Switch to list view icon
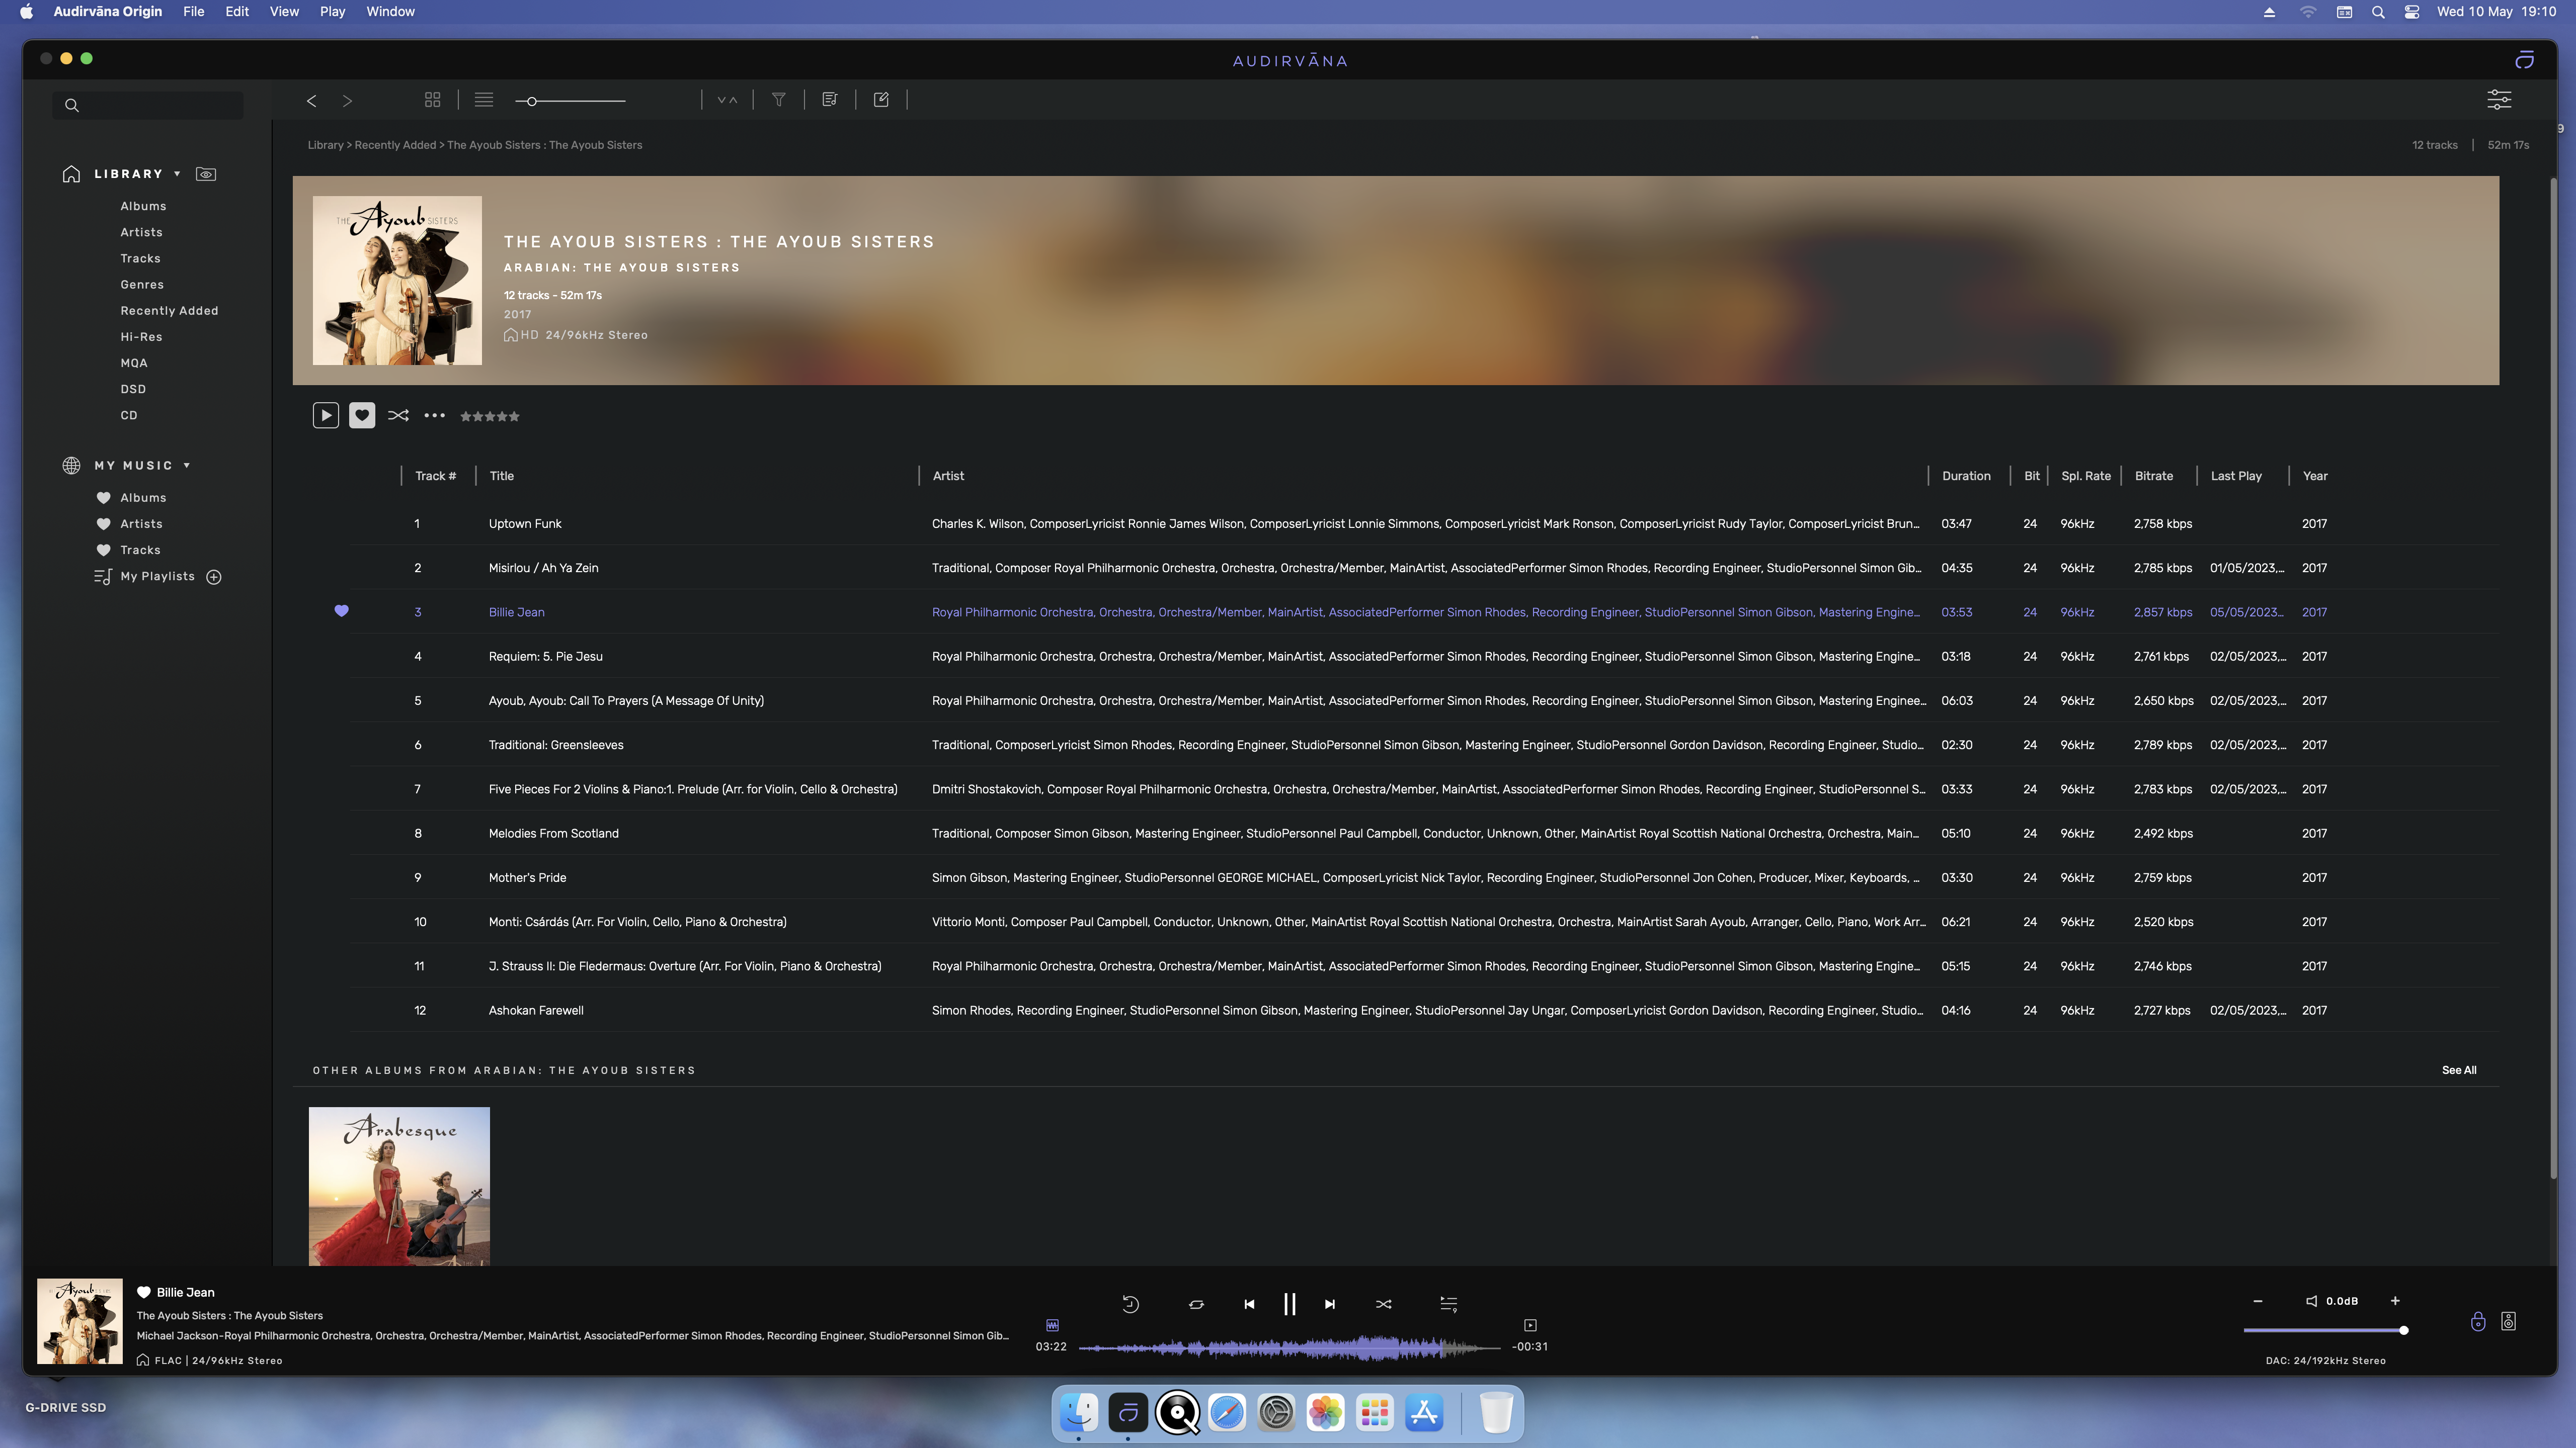Viewport: 2576px width, 1448px height. 484,100
